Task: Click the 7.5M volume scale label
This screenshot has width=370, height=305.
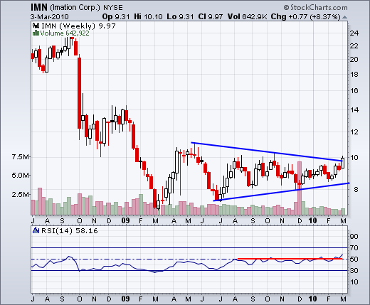Action: click(x=21, y=157)
